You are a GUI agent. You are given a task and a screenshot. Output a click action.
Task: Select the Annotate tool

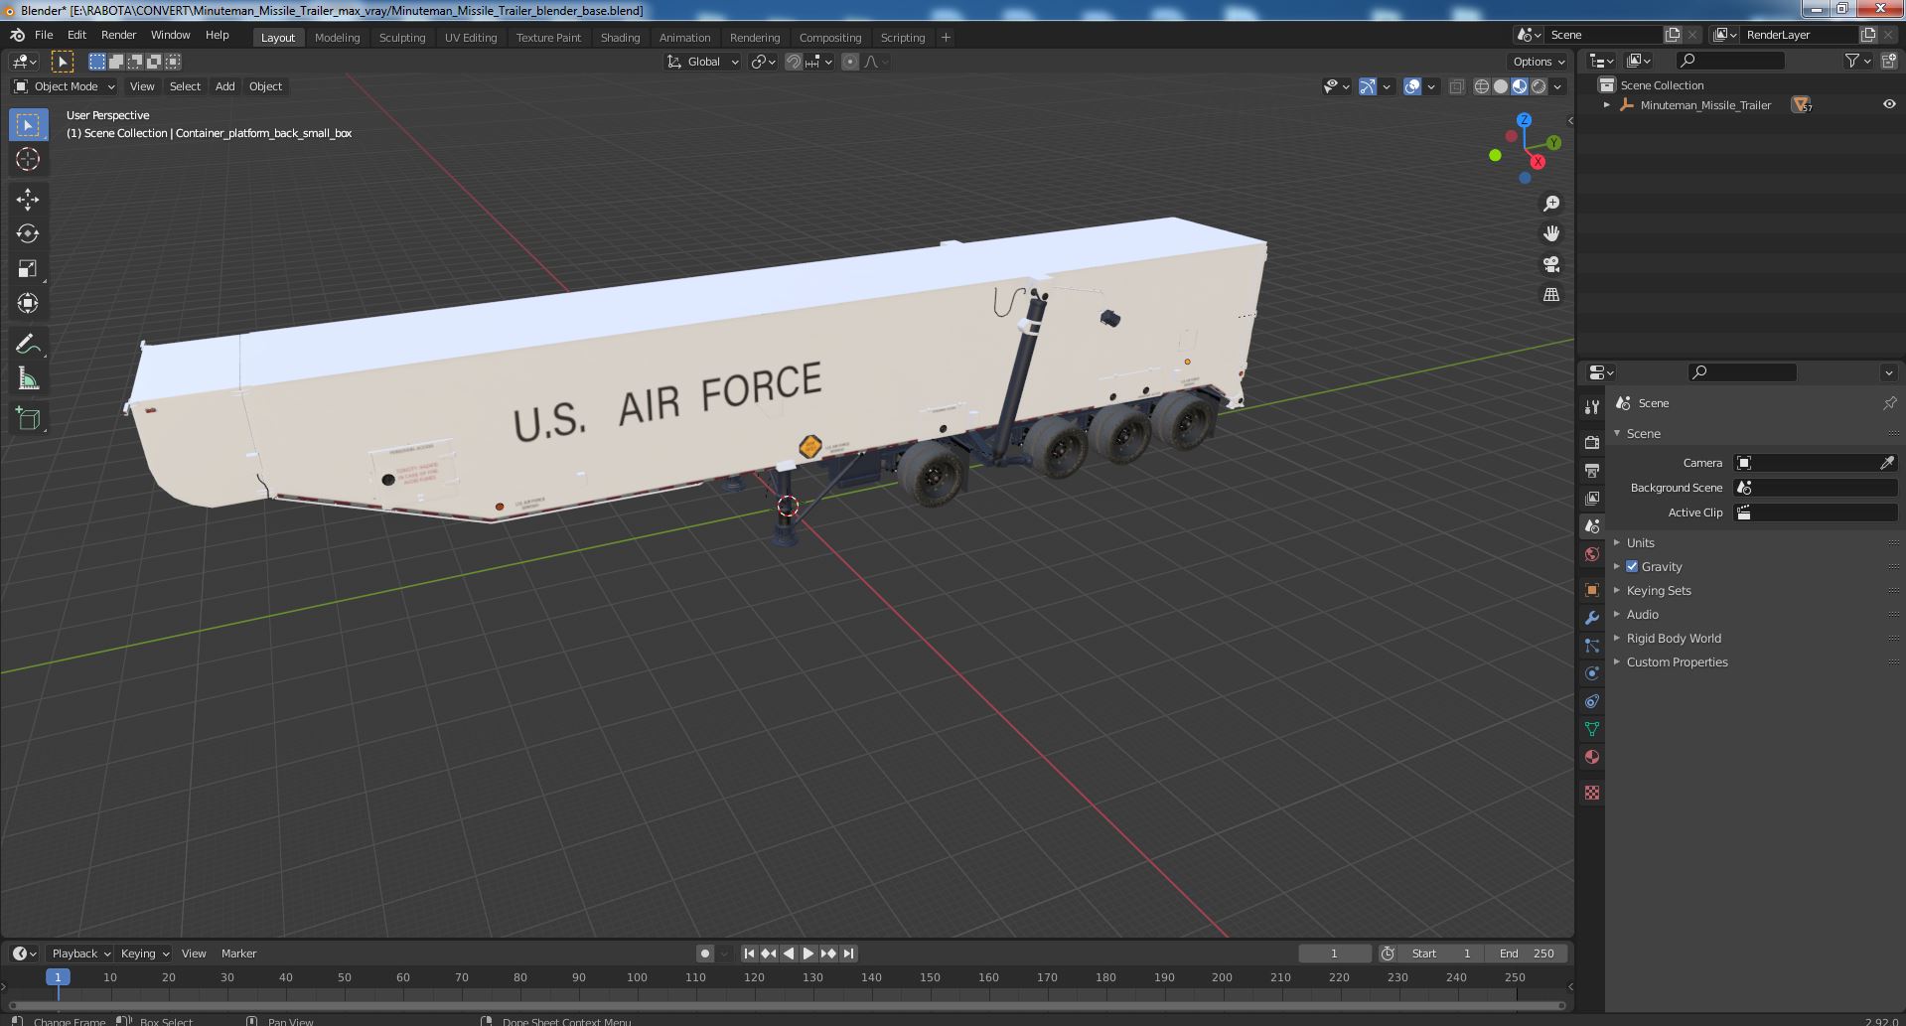[x=28, y=345]
